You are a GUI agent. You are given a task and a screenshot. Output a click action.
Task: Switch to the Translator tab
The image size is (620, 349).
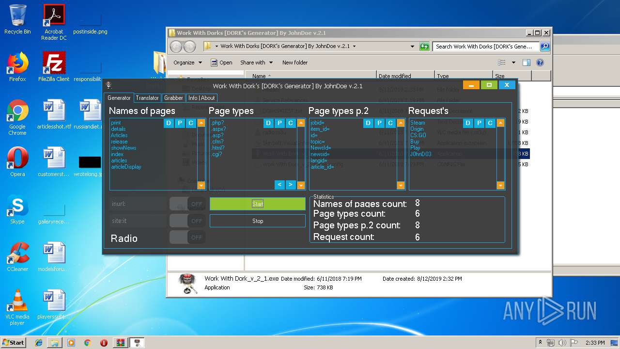click(x=147, y=98)
